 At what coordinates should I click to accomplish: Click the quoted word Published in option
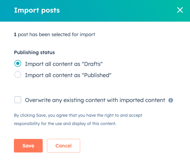(x=96, y=75)
